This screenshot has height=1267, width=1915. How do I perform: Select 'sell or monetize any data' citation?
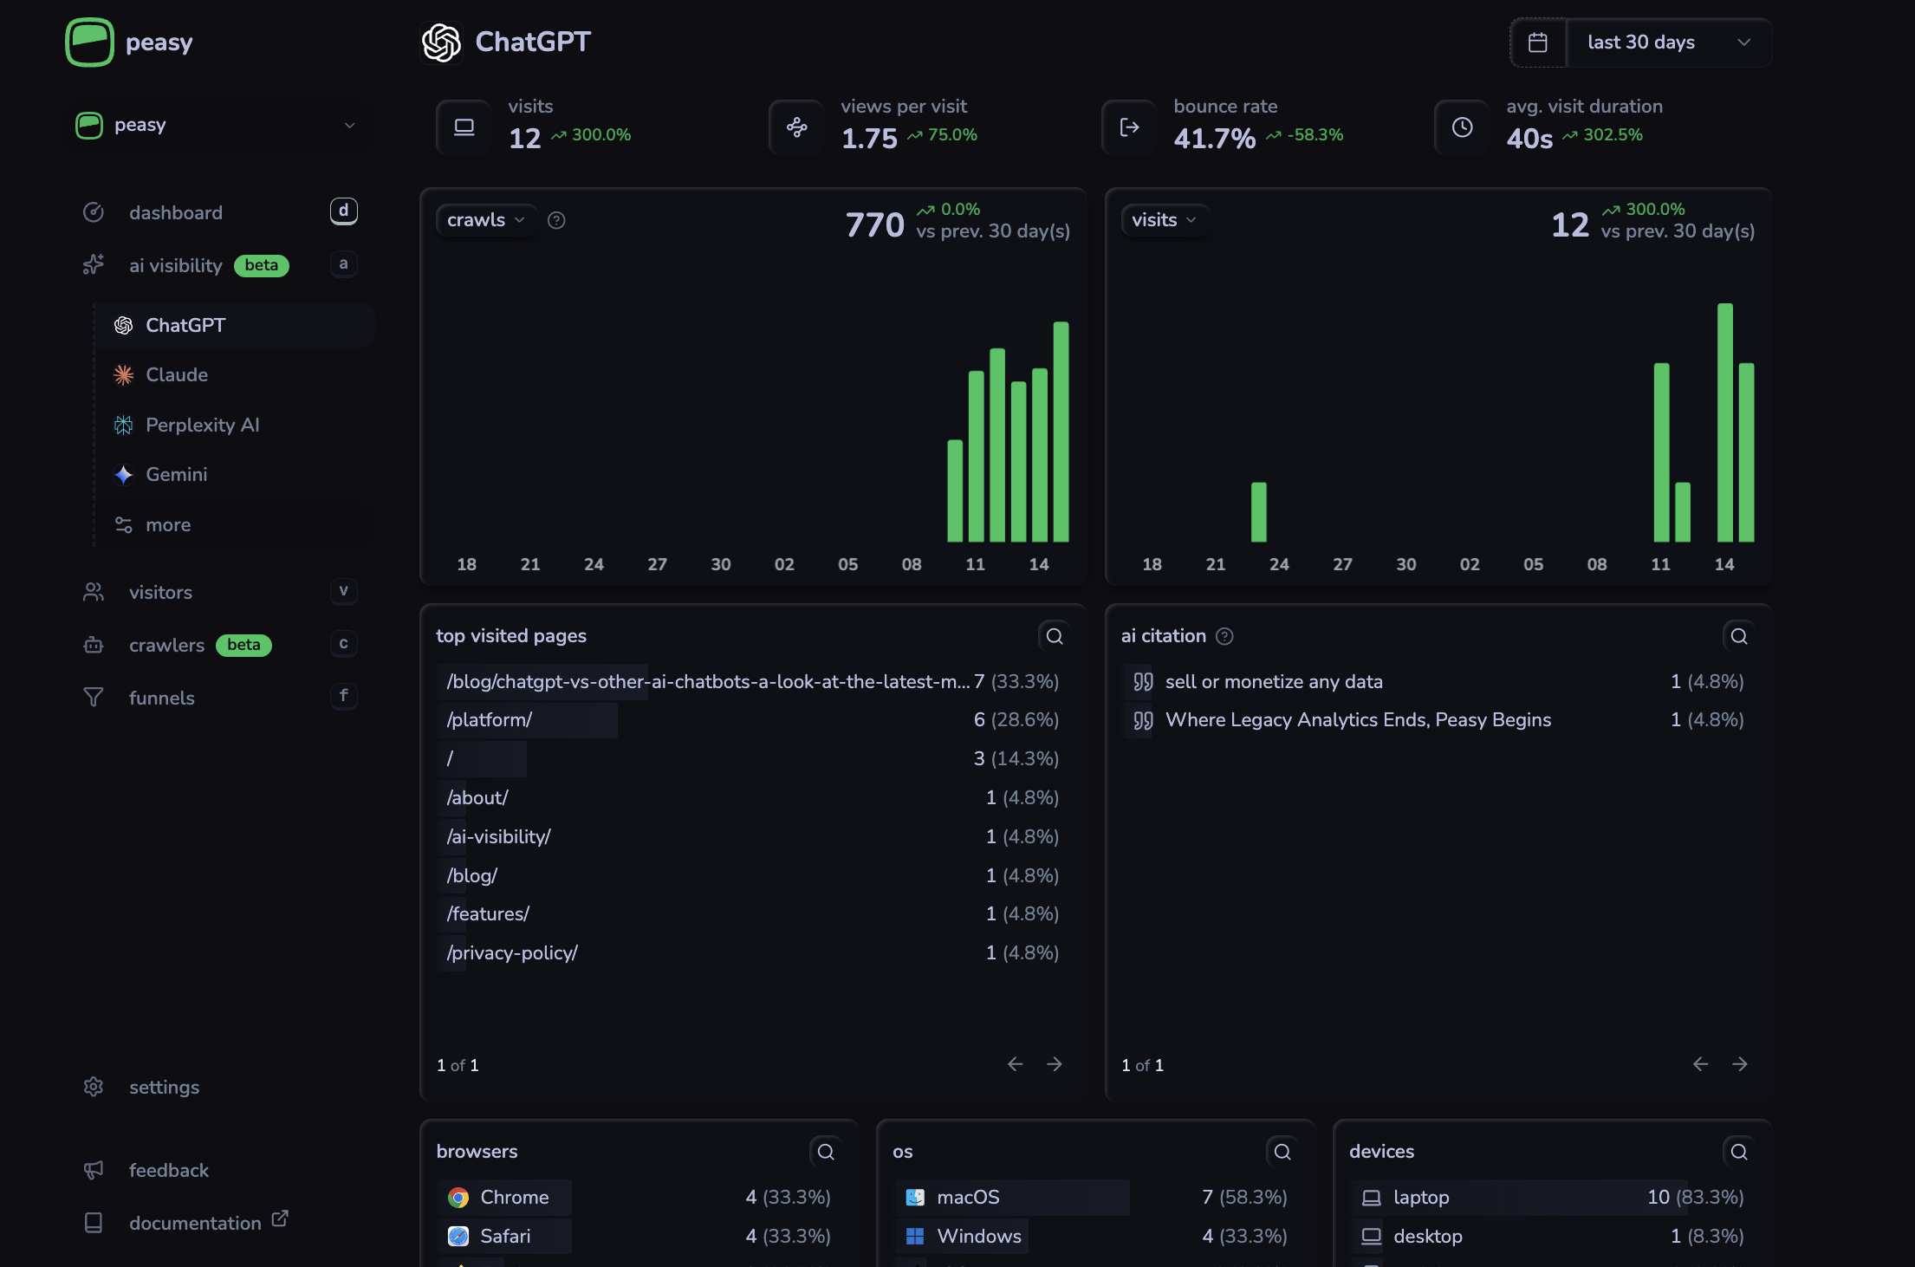click(x=1438, y=682)
